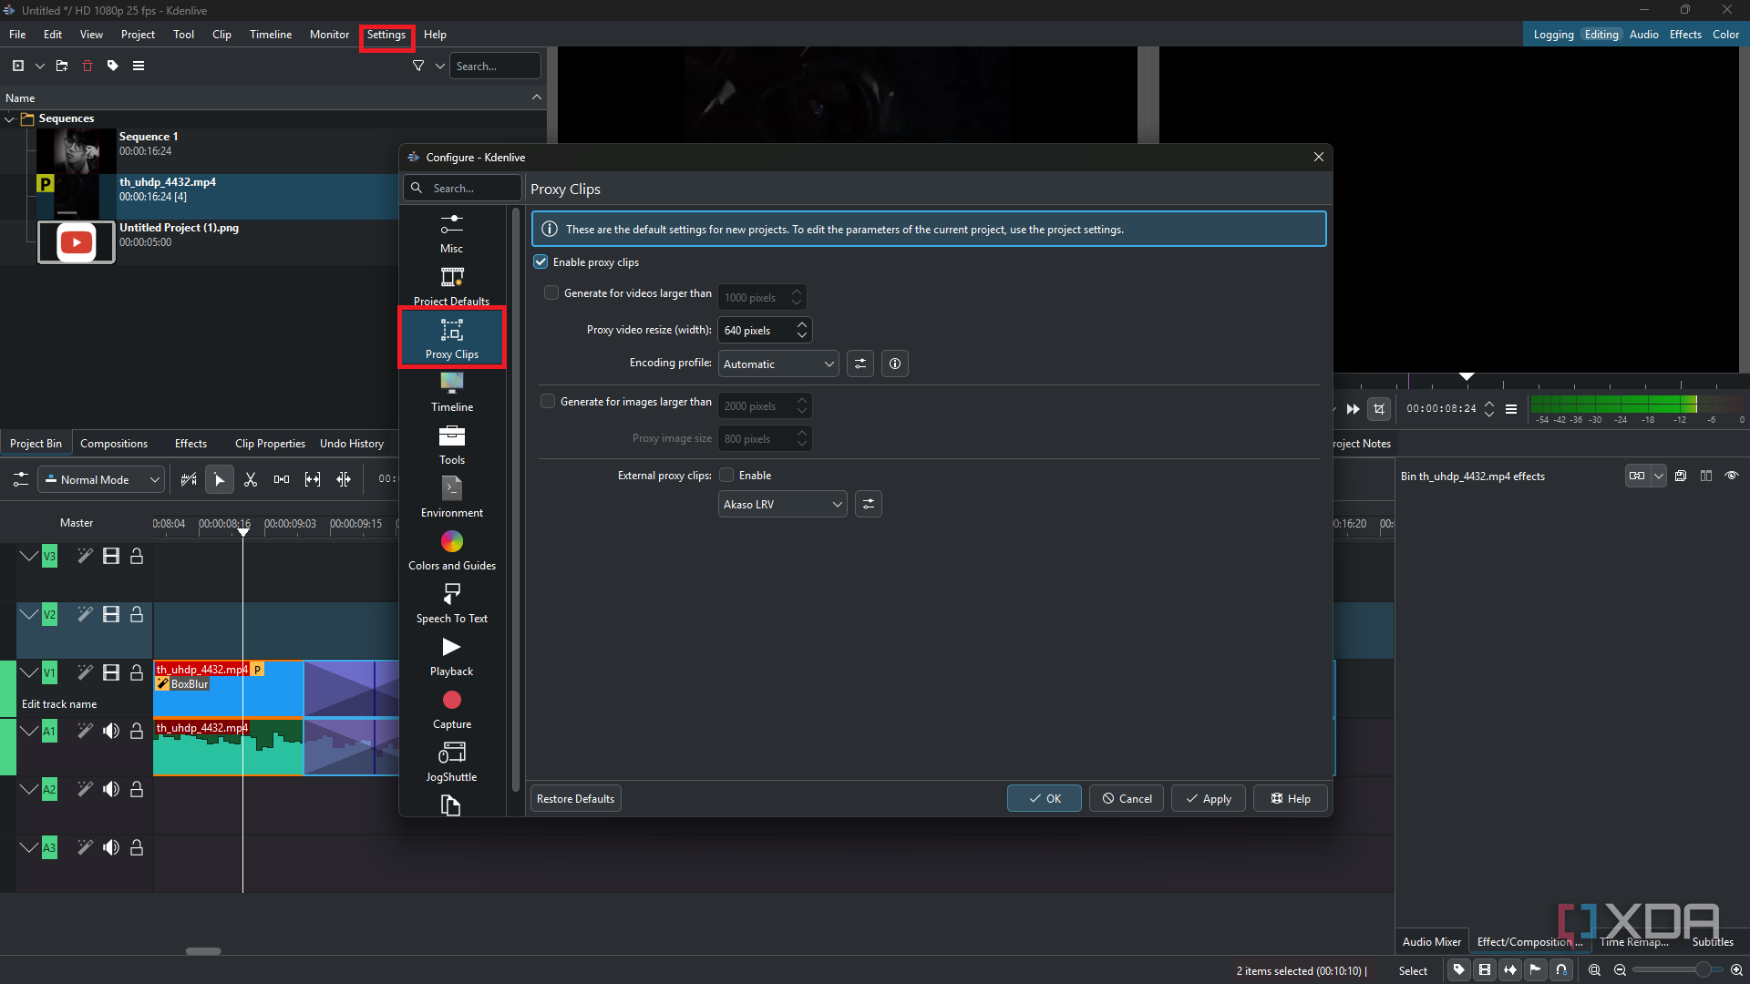Image resolution: width=1750 pixels, height=984 pixels.
Task: Click the timeline zoom in magnifier
Action: click(1737, 970)
